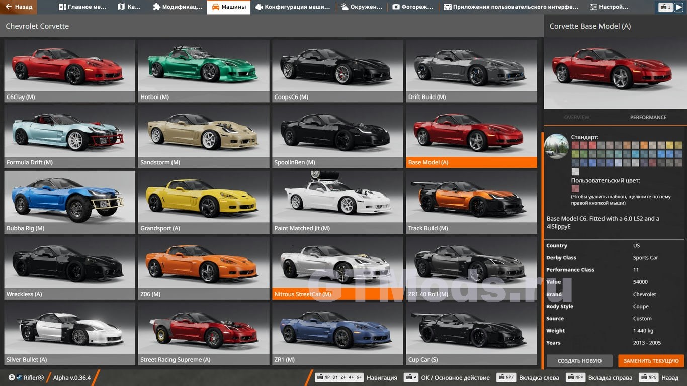Open the Главное меню tab

[83, 7]
